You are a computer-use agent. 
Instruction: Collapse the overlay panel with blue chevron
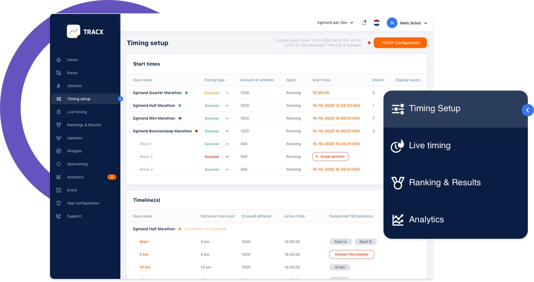(x=527, y=110)
